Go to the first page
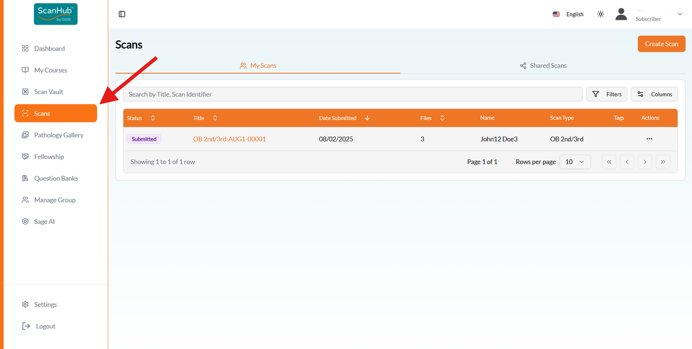Viewport: 692px width, 349px height. [609, 162]
